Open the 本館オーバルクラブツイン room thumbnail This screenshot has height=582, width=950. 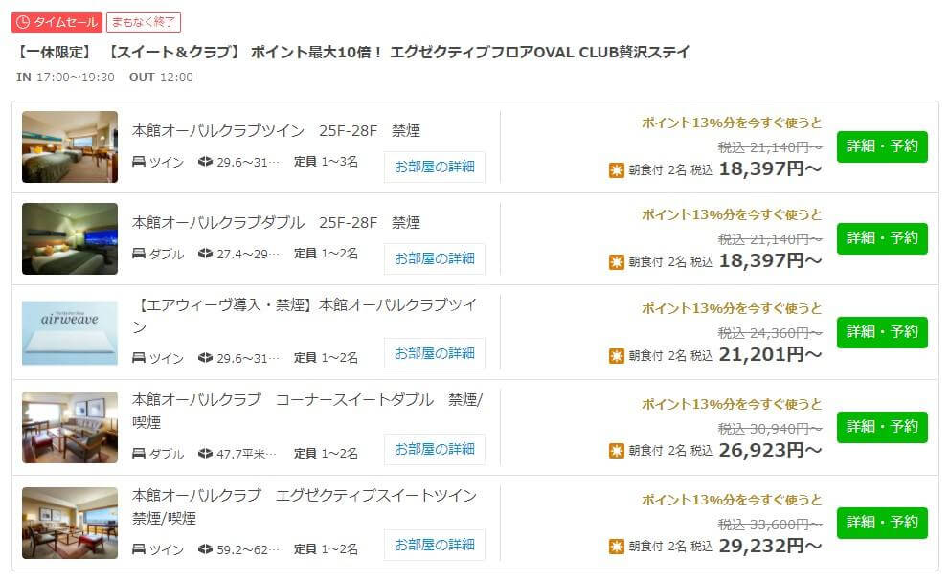coord(70,146)
